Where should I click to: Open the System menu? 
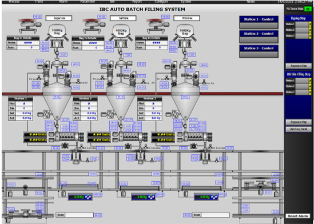coord(186,2)
